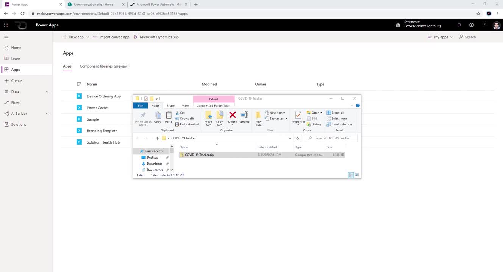The width and height of the screenshot is (503, 272).
Task: Sort by Date modified column in Explorer
Action: 267,147
